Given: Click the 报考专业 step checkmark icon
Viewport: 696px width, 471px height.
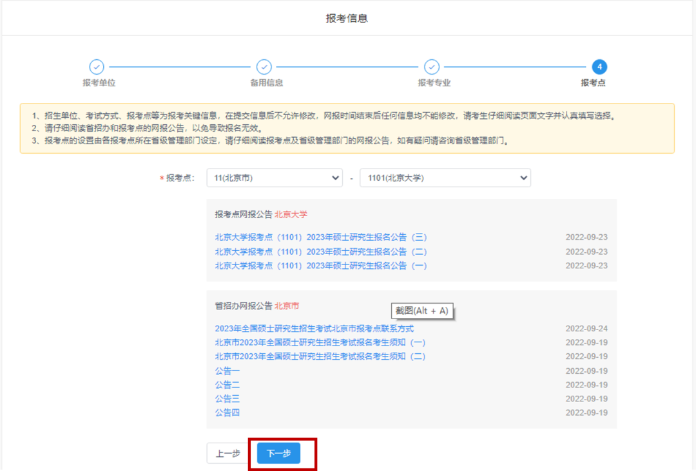Looking at the screenshot, I should (x=432, y=67).
